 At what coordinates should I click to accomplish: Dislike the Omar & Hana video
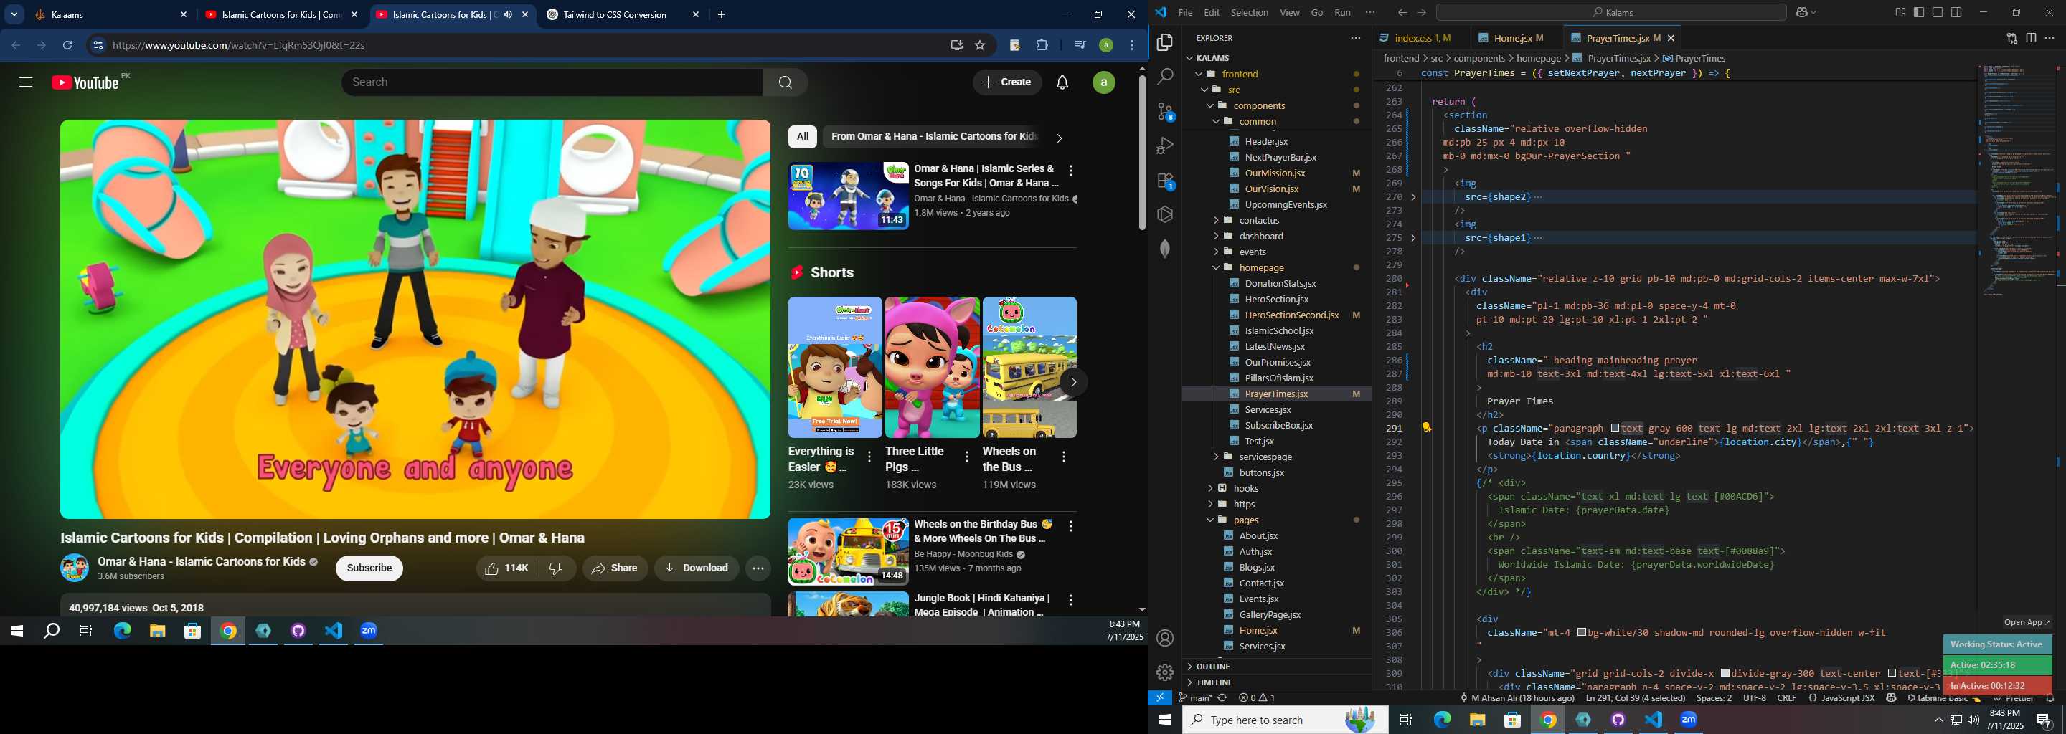coord(556,568)
